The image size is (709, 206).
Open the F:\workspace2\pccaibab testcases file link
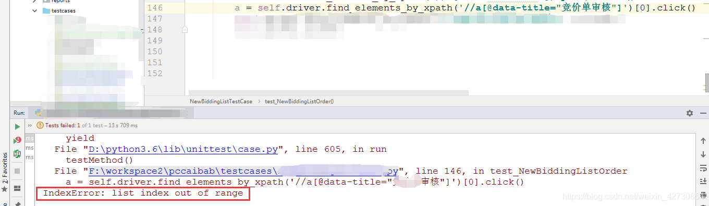coord(243,171)
